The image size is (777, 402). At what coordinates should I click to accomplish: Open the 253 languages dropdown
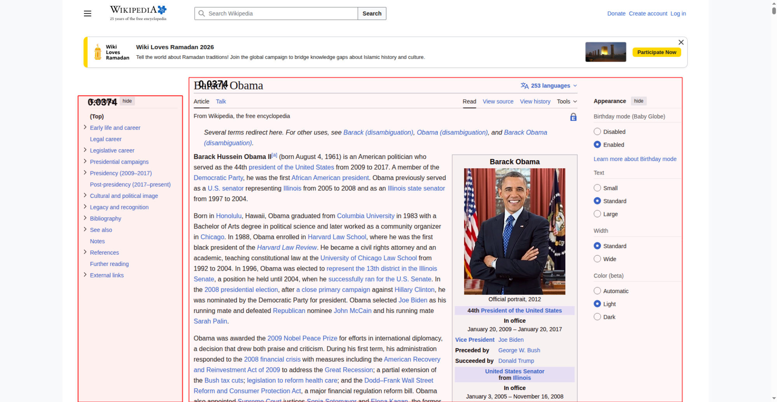point(549,86)
